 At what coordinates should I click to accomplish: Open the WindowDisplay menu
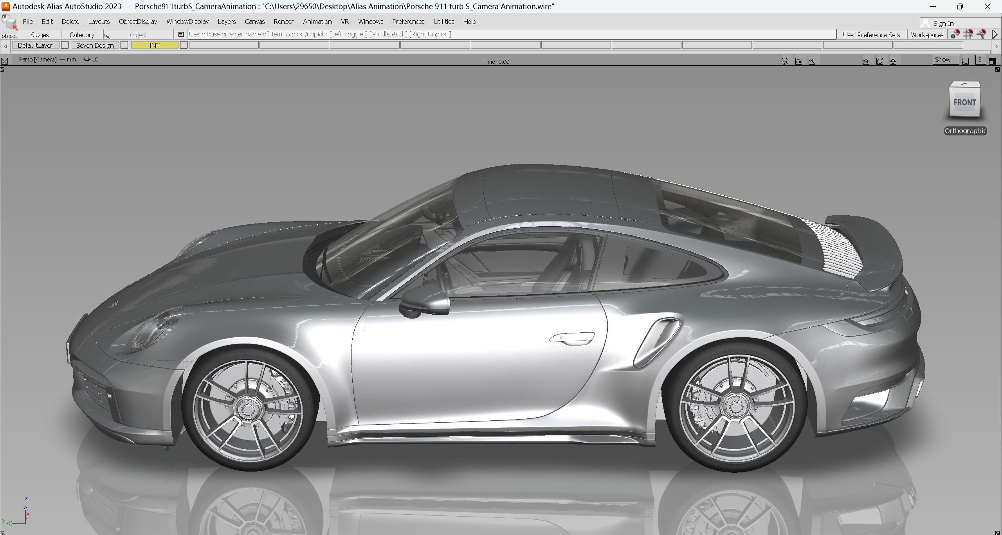[187, 22]
